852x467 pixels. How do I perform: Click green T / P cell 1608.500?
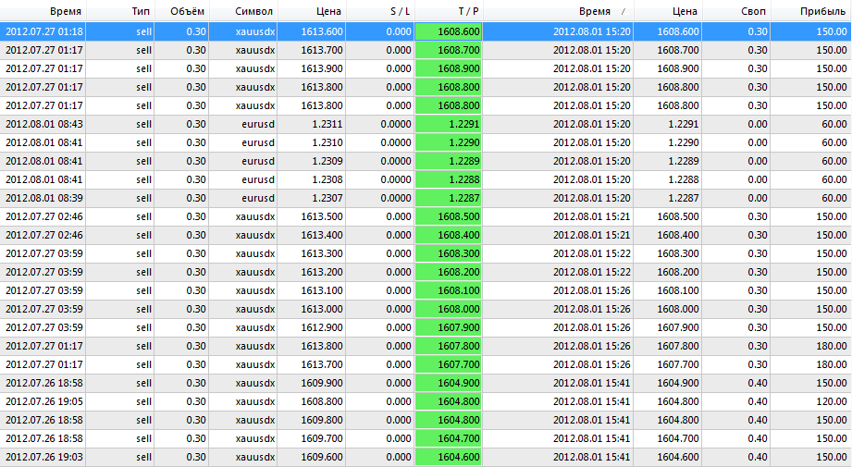click(x=449, y=216)
